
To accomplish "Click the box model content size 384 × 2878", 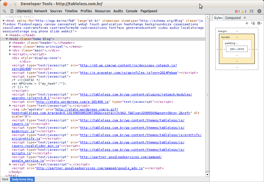I will pos(237,49).
